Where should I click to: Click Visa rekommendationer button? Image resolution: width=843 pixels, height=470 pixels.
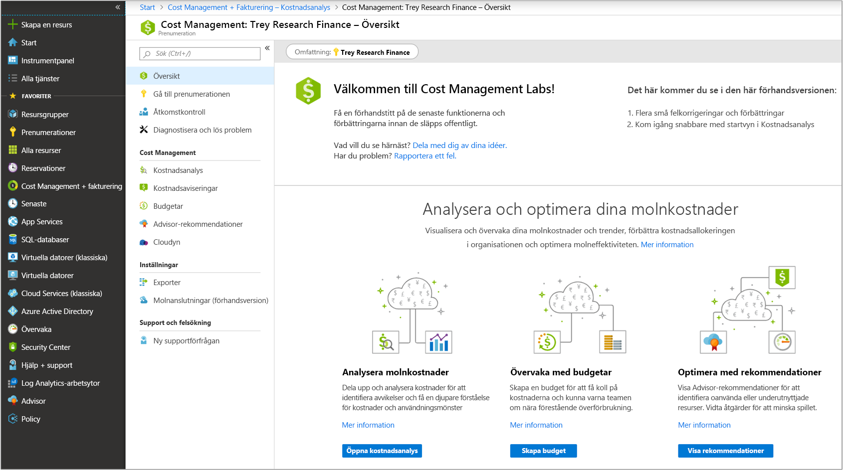[726, 451]
